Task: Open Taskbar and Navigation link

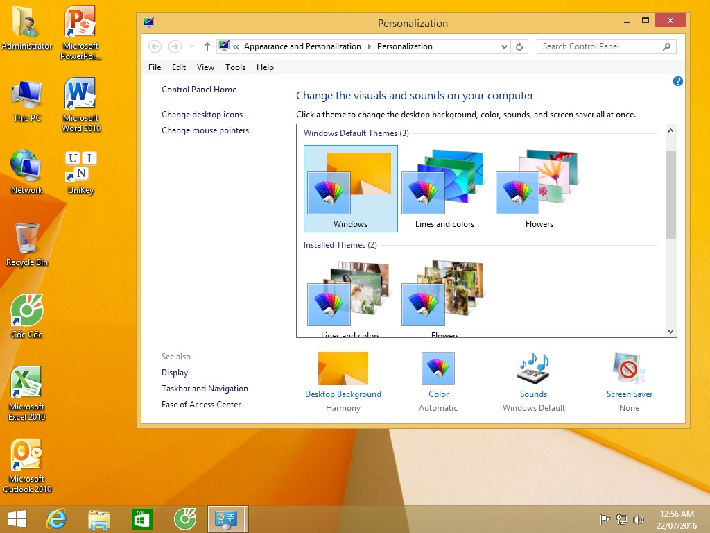Action: point(205,389)
